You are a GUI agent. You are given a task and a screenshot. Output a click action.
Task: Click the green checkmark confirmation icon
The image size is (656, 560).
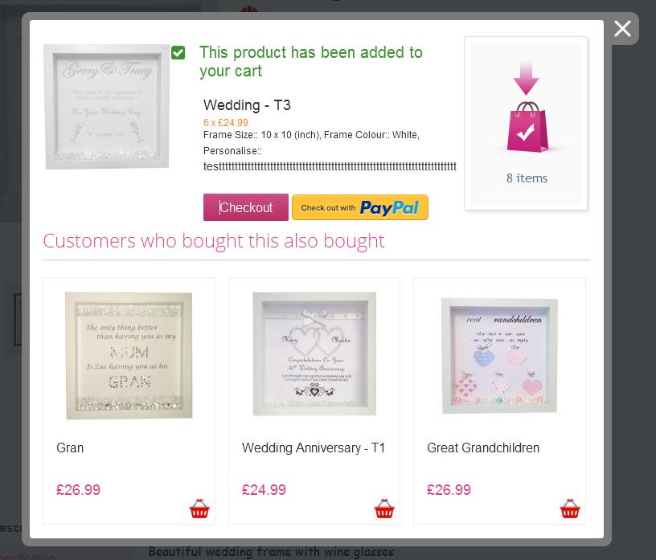178,53
